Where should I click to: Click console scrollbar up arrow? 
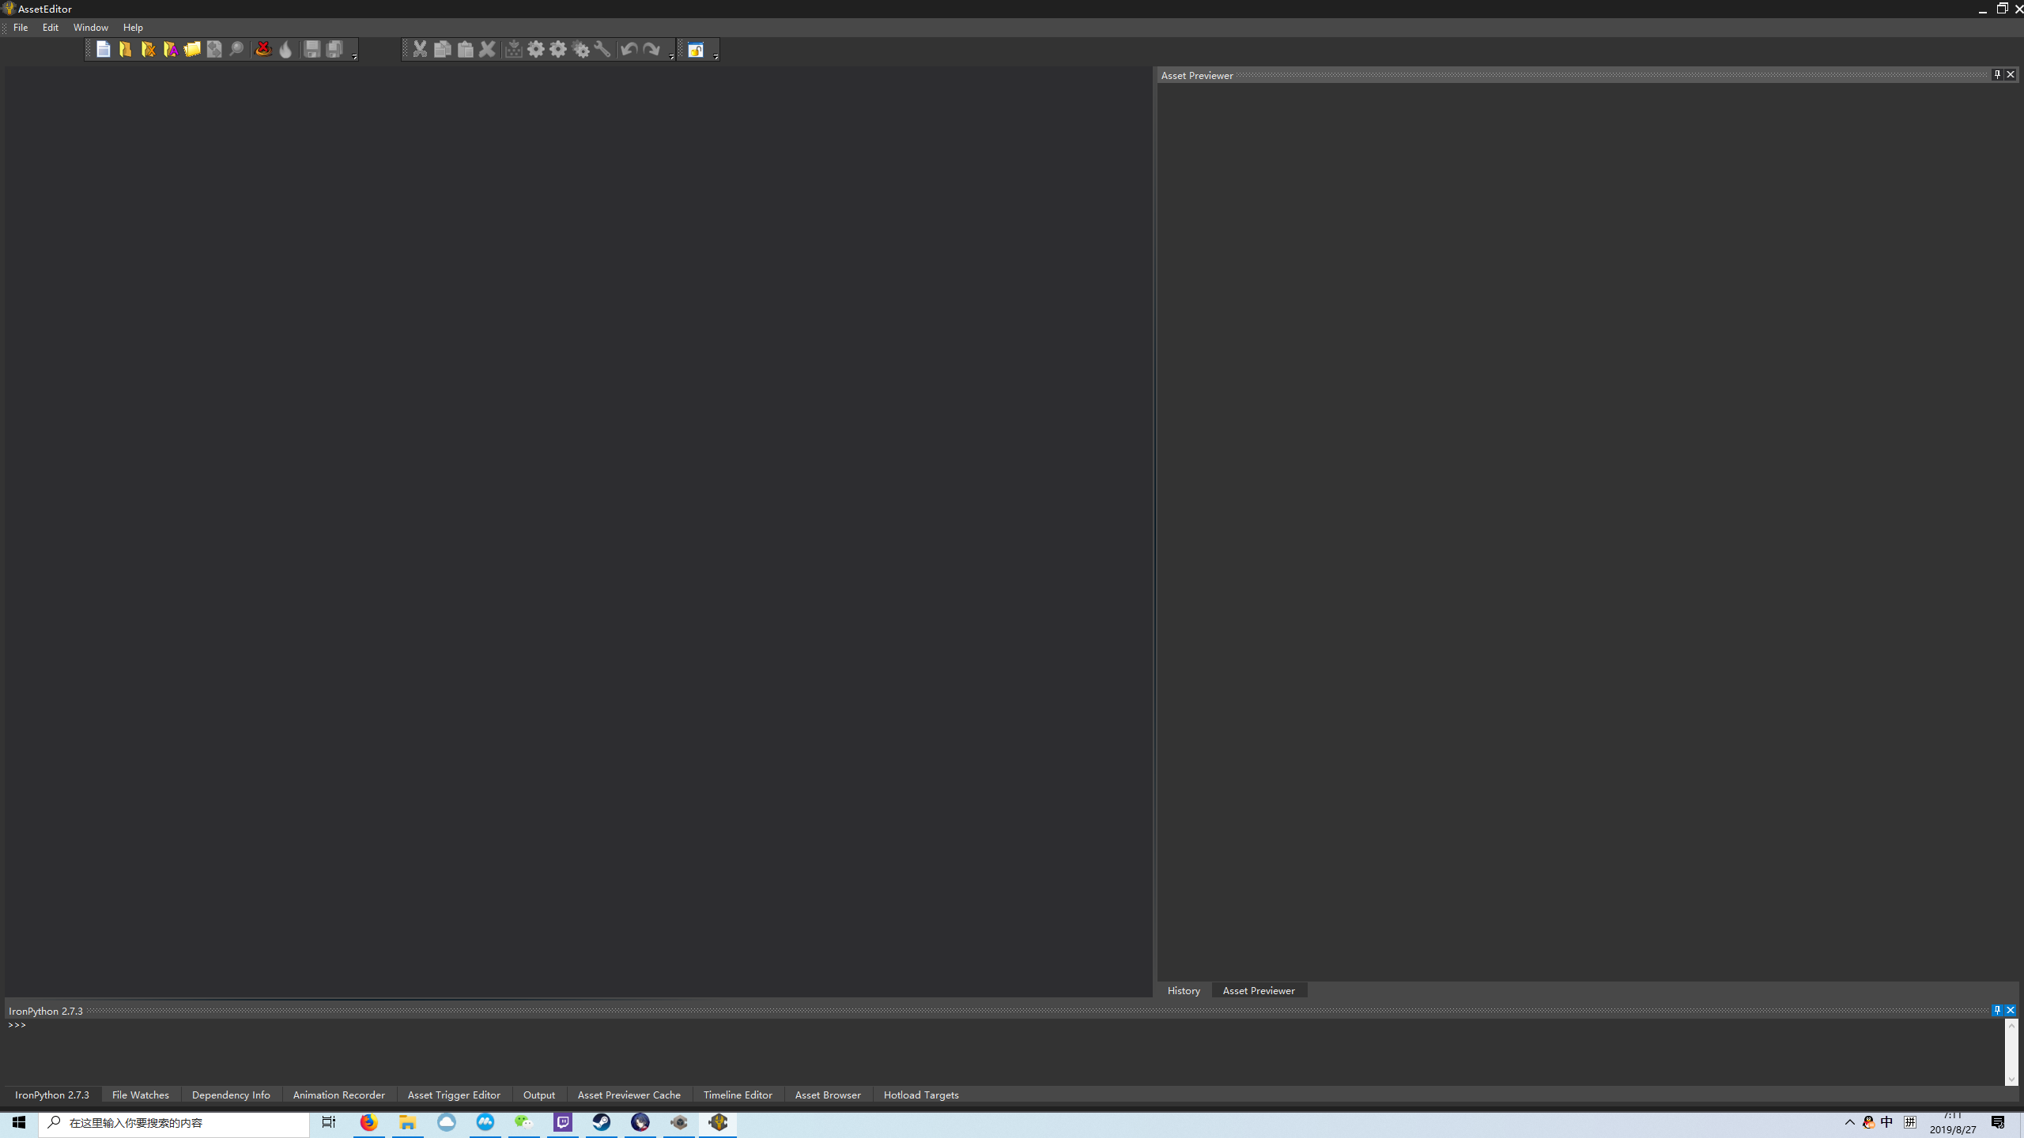[x=2012, y=1025]
